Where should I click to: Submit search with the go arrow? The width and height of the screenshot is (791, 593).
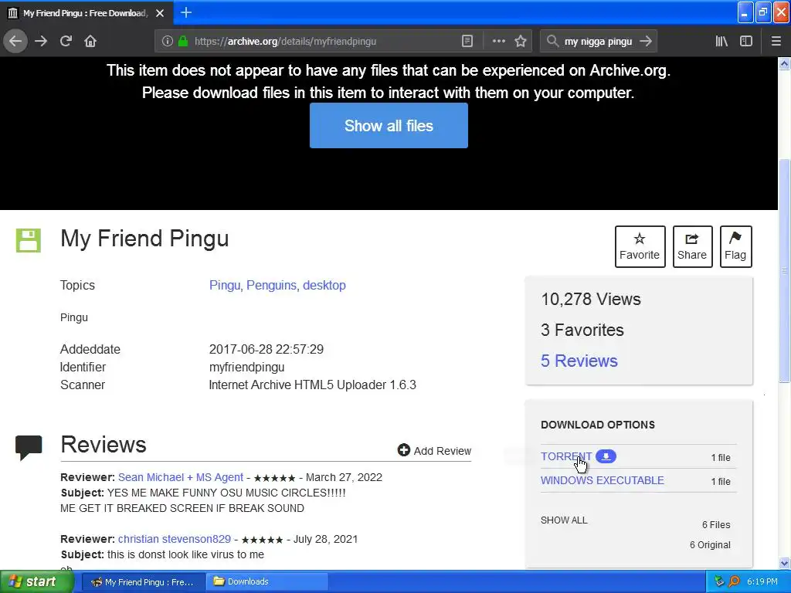pyautogui.click(x=646, y=42)
